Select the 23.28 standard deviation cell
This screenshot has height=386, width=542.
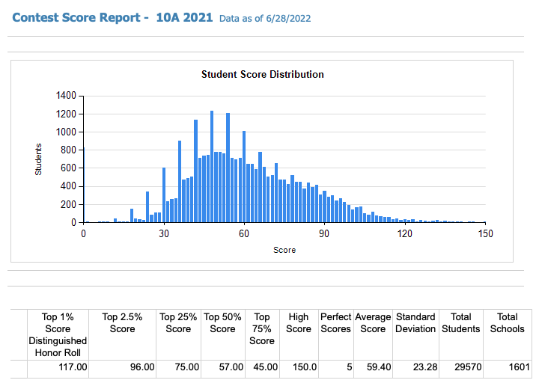(x=415, y=369)
